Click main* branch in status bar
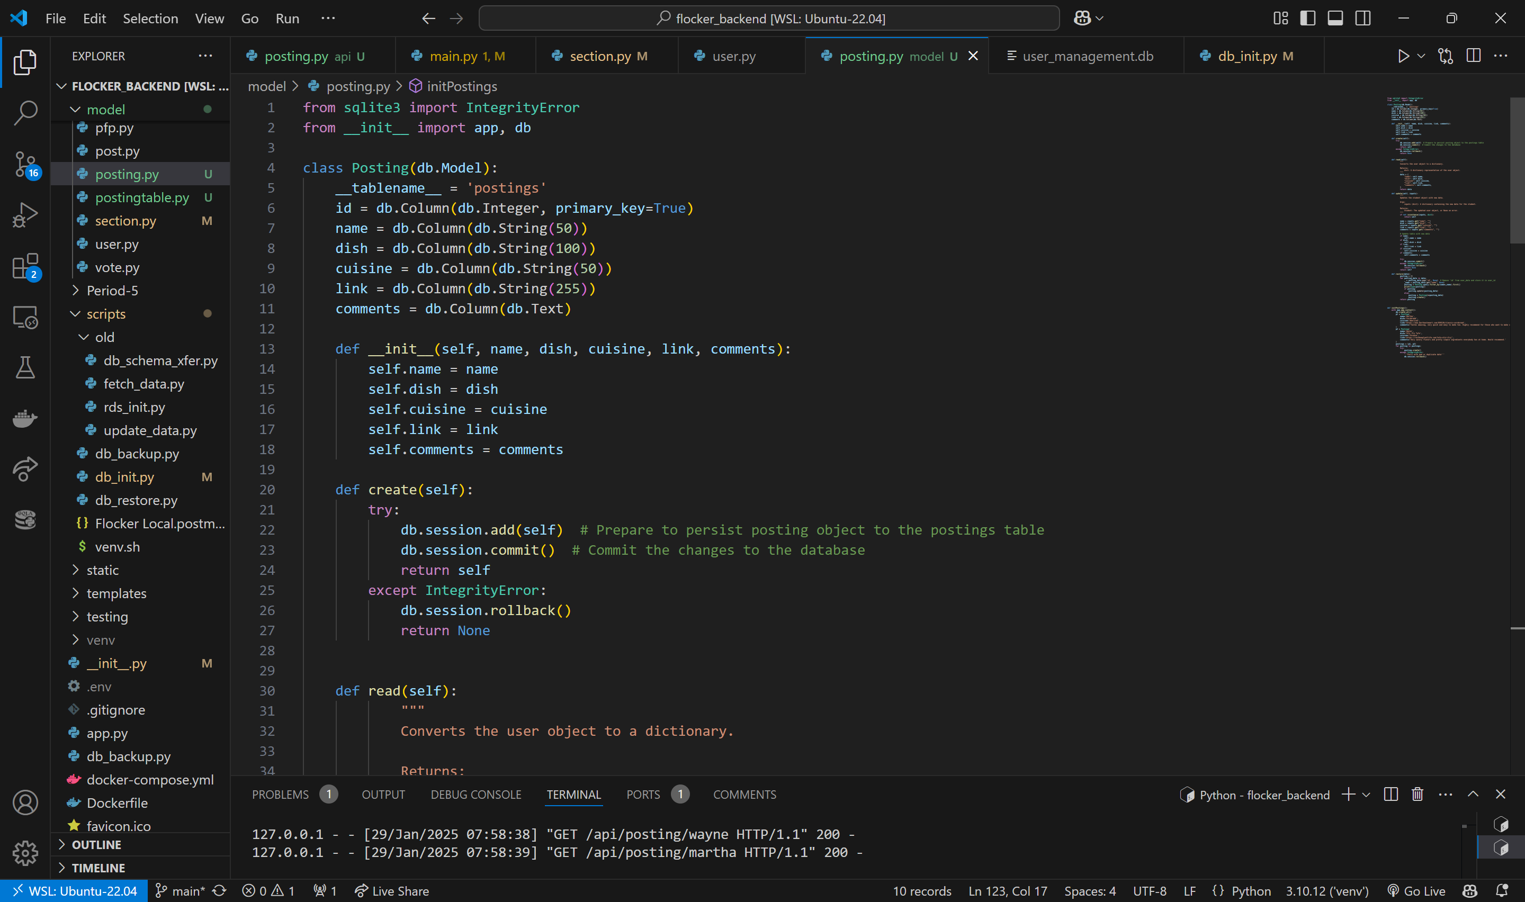Viewport: 1525px width, 902px height. (x=181, y=891)
